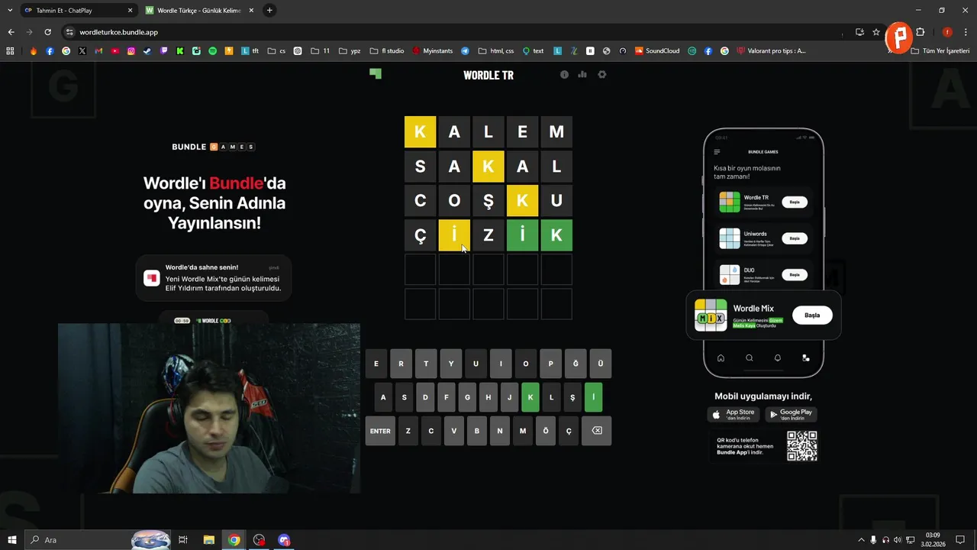Viewport: 977px width, 550px height.
Task: Reload the page
Action: coord(47,32)
